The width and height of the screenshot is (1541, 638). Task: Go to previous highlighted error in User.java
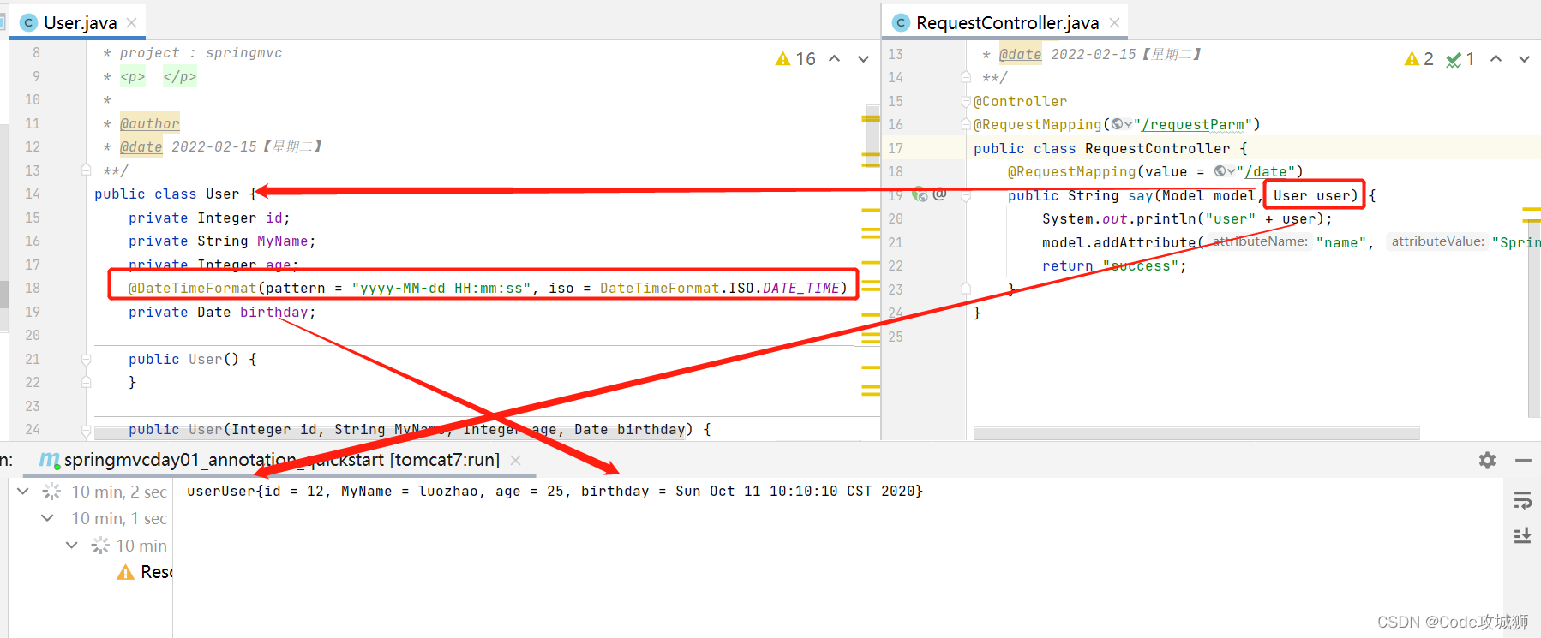click(835, 59)
